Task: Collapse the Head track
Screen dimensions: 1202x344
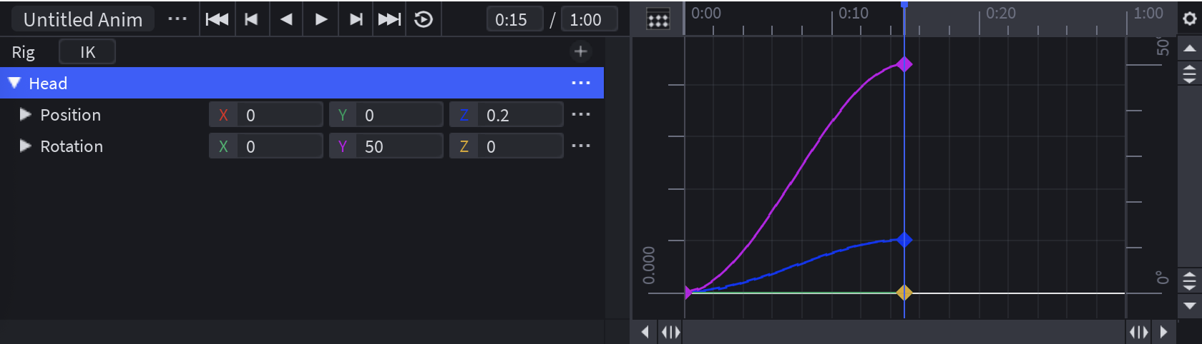Action: click(x=14, y=83)
